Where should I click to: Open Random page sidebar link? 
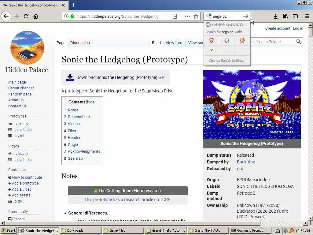click(20, 94)
